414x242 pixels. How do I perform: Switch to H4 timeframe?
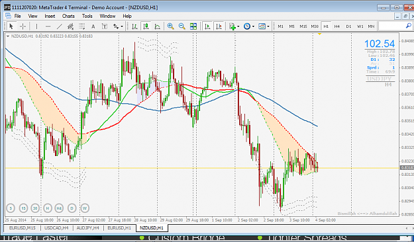tap(337, 26)
